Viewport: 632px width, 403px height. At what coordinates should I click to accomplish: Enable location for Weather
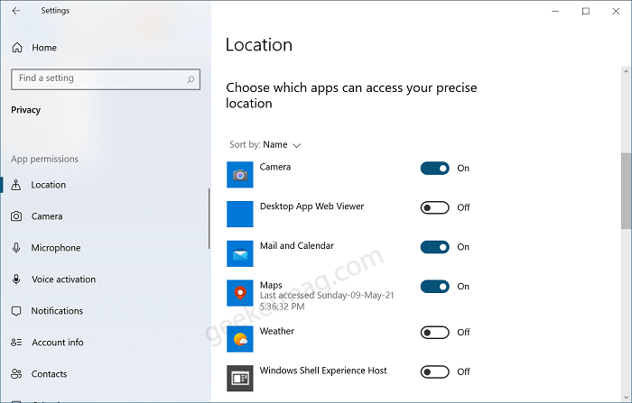[434, 333]
